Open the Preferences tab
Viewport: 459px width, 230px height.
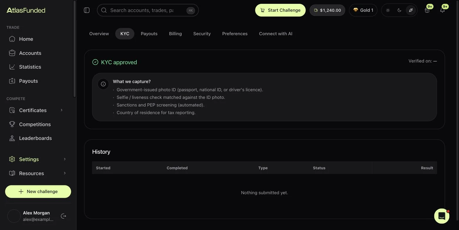tap(235, 34)
